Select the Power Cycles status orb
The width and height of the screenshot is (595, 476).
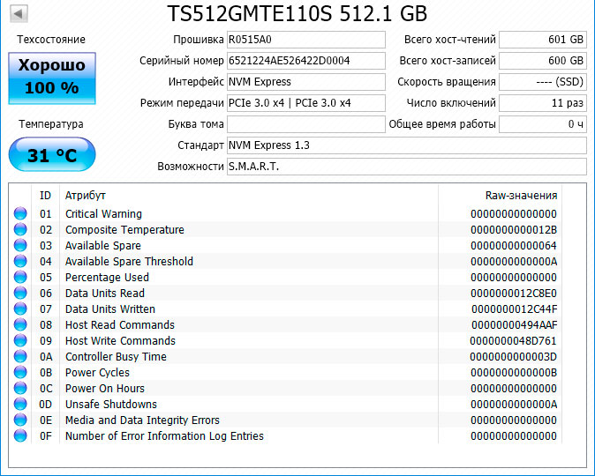click(20, 373)
